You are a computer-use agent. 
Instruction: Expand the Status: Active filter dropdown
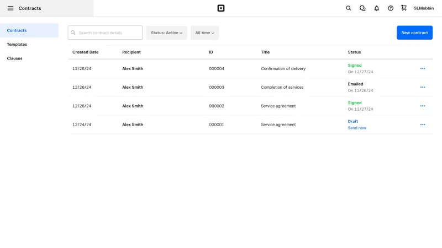pyautogui.click(x=166, y=33)
